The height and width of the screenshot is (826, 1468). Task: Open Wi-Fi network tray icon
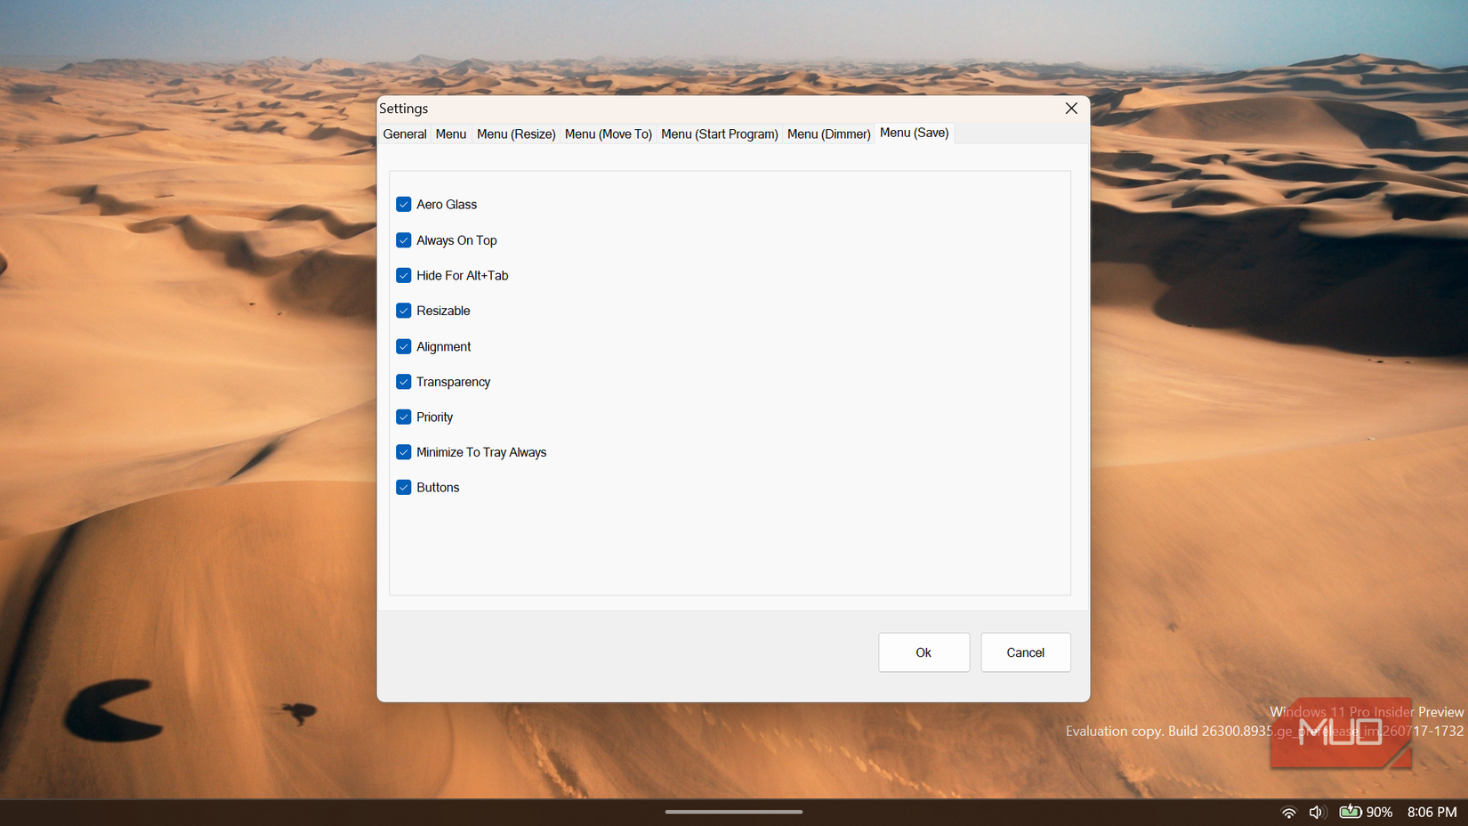pyautogui.click(x=1288, y=812)
